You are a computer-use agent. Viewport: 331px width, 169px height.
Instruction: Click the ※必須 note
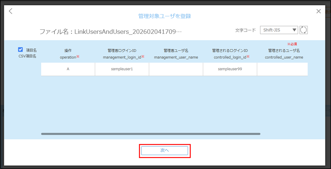point(292,44)
